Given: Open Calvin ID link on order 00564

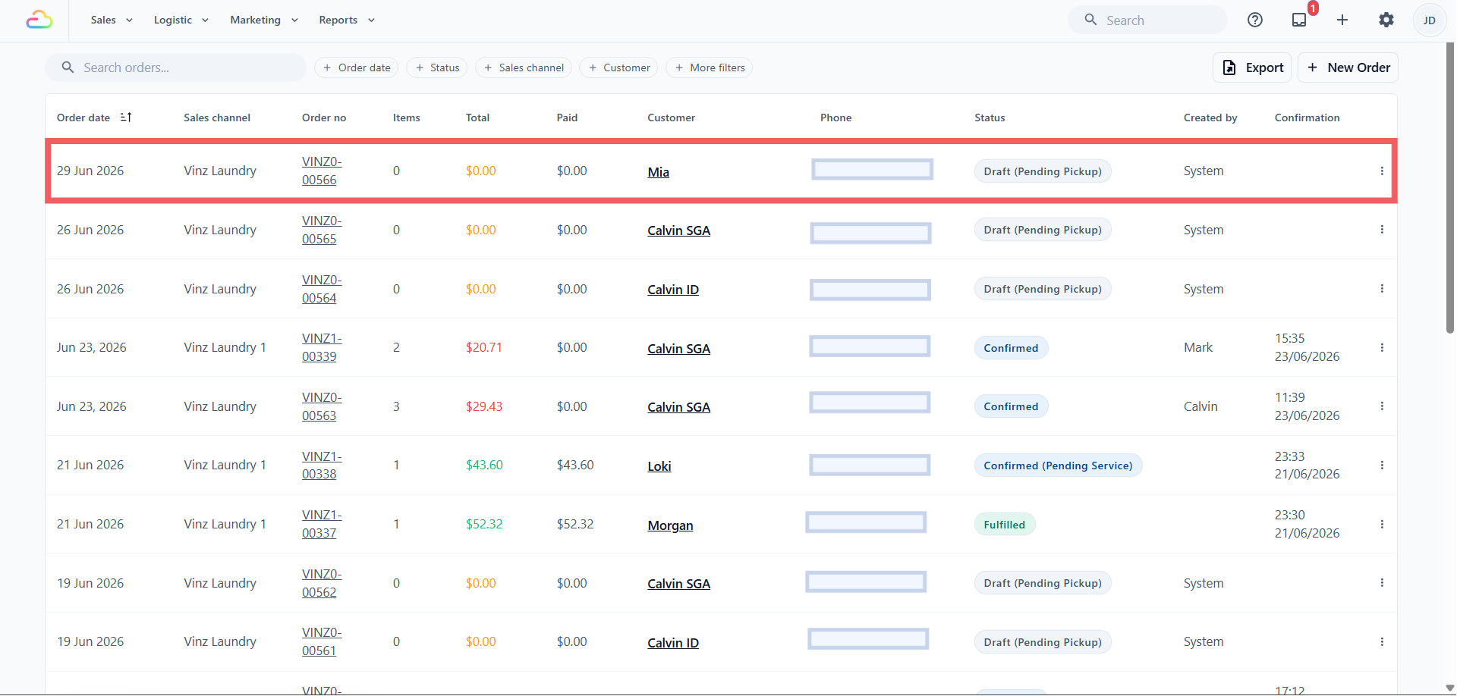Looking at the screenshot, I should pyautogui.click(x=673, y=290).
